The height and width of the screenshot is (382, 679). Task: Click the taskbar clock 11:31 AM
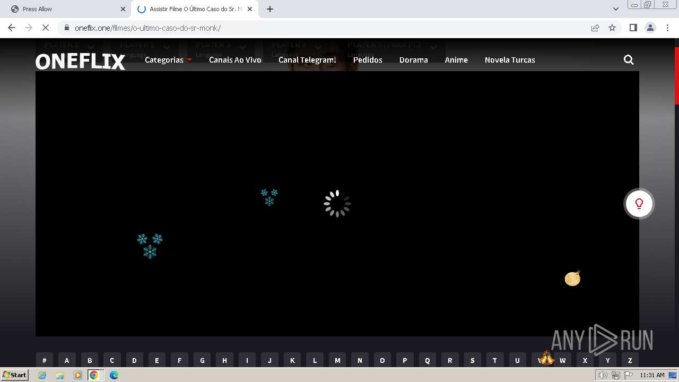652,375
